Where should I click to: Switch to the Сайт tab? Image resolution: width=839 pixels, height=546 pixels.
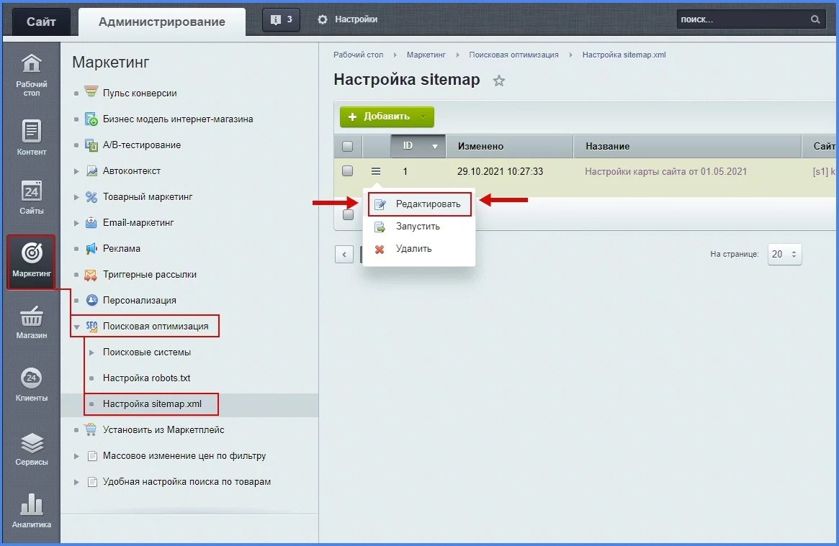pyautogui.click(x=41, y=22)
